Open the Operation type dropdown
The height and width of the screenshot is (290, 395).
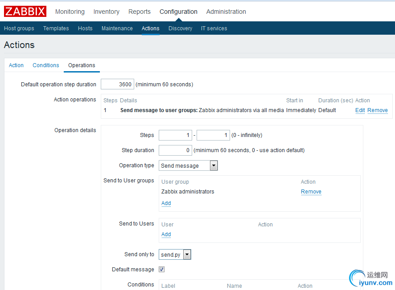188,166
